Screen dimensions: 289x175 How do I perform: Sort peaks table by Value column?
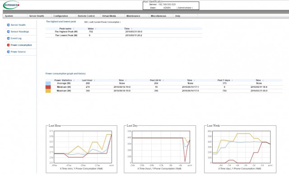(91, 28)
